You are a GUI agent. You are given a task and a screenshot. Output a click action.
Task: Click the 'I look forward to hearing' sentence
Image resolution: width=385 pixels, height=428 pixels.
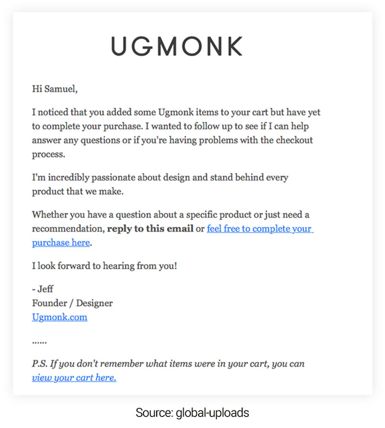[x=104, y=266]
